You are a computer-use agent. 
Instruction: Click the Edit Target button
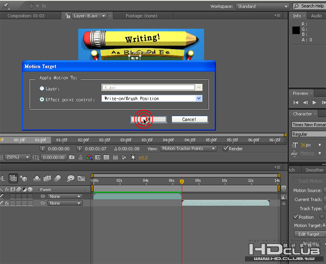tap(309, 234)
